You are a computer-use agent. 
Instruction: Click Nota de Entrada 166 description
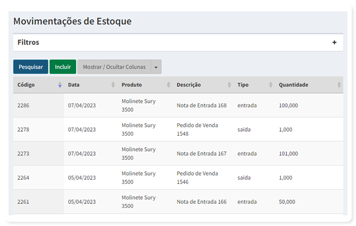tap(202, 202)
